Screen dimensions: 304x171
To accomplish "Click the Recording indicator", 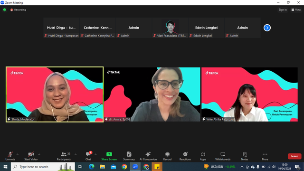I will pos(18,9).
